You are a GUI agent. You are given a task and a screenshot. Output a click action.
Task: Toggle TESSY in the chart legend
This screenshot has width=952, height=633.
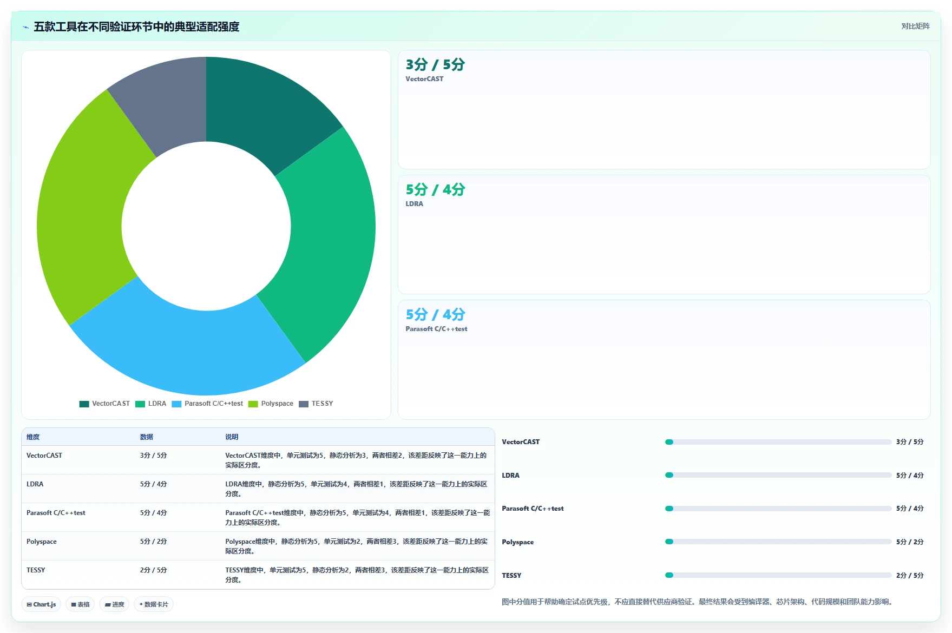pos(316,404)
